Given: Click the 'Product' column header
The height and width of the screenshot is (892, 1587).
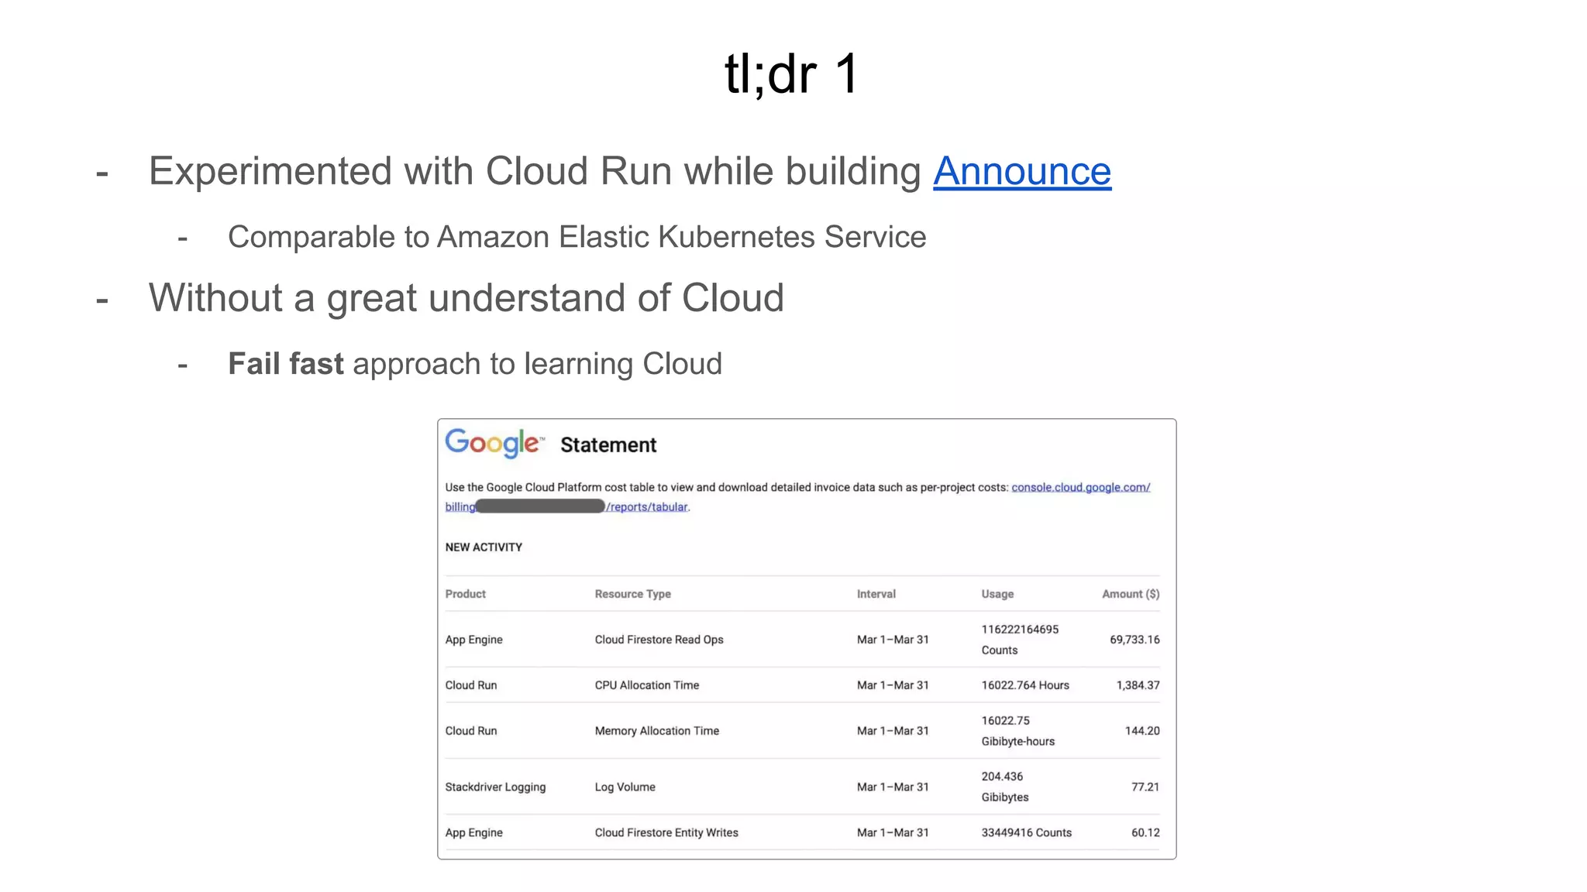Looking at the screenshot, I should (x=465, y=594).
